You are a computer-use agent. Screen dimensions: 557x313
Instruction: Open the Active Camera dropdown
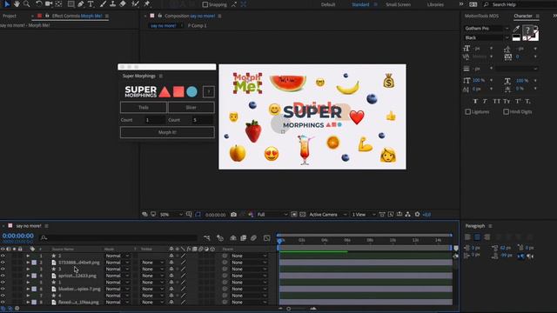(328, 215)
